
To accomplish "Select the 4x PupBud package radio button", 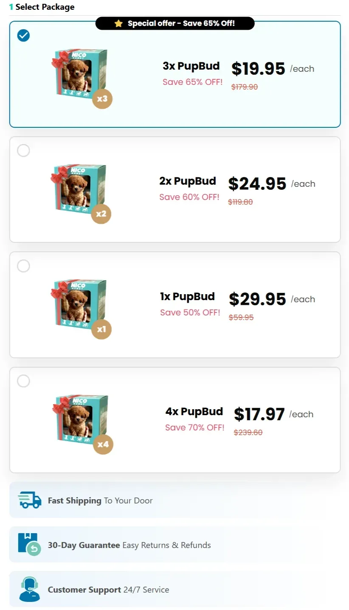I will (24, 381).
